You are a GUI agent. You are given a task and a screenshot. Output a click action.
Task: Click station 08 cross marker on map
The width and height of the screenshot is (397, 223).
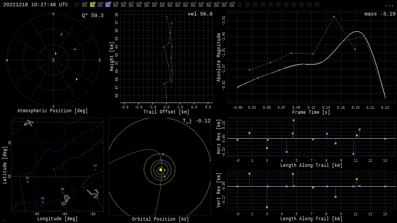pos(62,193)
